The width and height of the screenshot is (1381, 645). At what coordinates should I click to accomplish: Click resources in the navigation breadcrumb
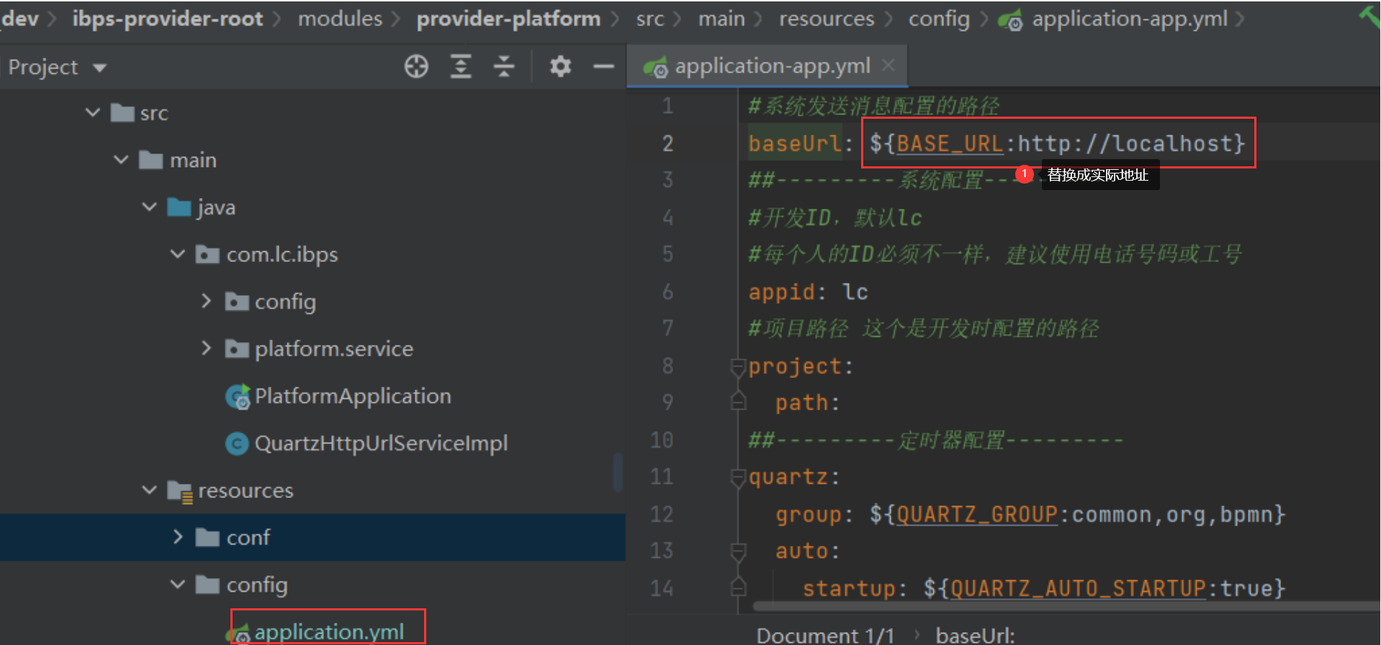826,19
